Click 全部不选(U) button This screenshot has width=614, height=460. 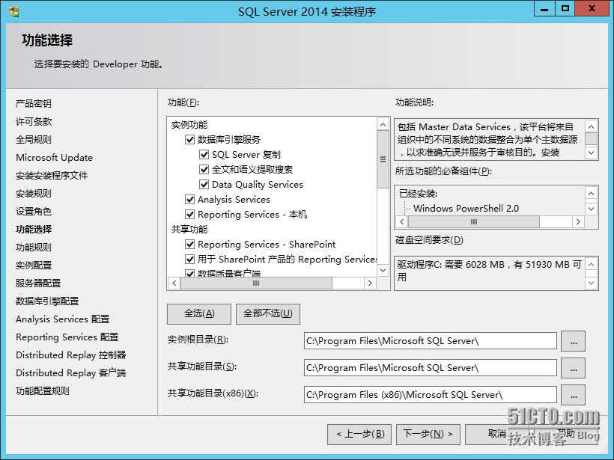(268, 313)
